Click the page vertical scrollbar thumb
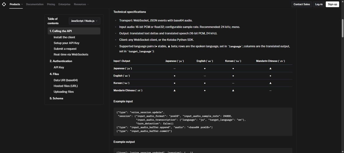This screenshot has width=344, height=153. pos(342,28)
